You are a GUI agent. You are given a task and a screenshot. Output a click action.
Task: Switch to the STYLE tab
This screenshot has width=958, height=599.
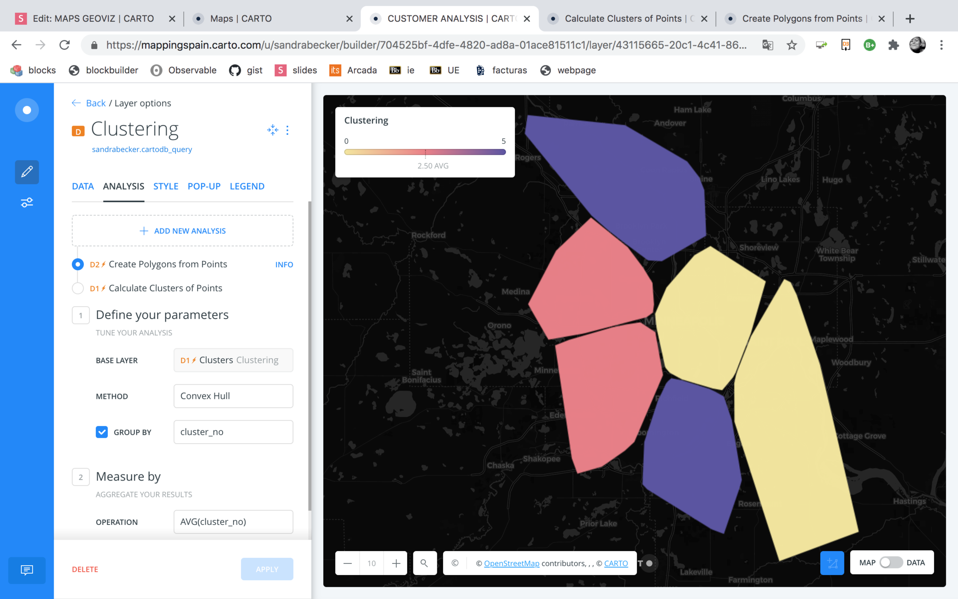coord(165,186)
